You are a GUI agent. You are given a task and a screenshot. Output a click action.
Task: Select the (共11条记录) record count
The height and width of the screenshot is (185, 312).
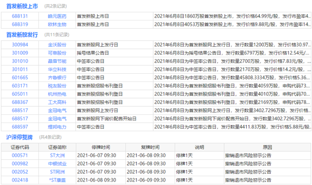[57, 35]
